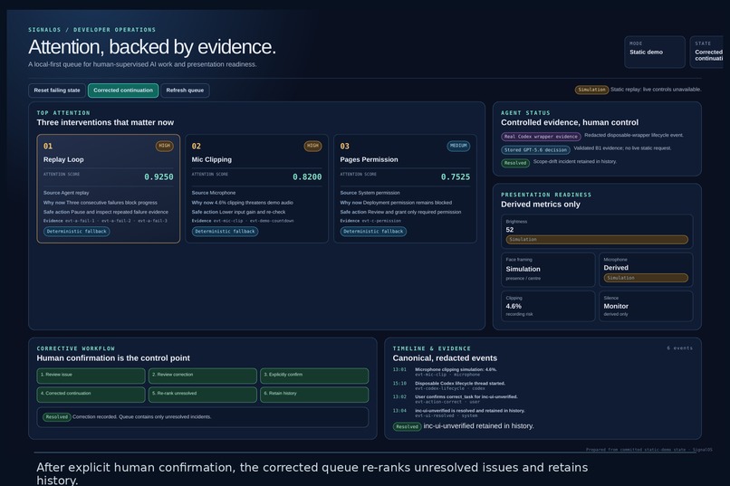
Task: Click the HIGH badge on Mic Clipping
Action: pyautogui.click(x=312, y=146)
